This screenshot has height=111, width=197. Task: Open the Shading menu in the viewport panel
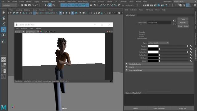coord(18,10)
